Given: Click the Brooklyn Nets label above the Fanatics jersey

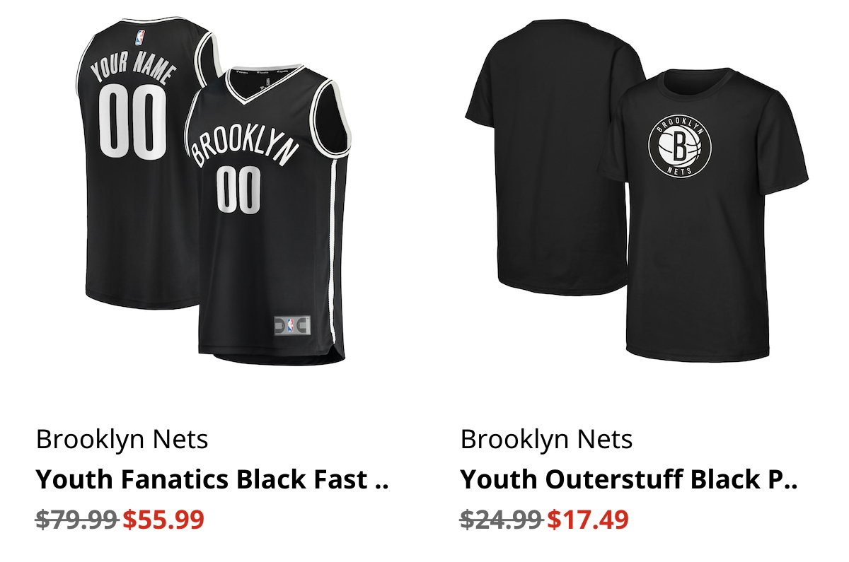Looking at the screenshot, I should point(122,440).
